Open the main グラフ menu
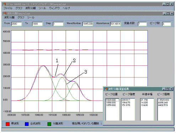The image size is (176, 133). [x=19, y=8]
